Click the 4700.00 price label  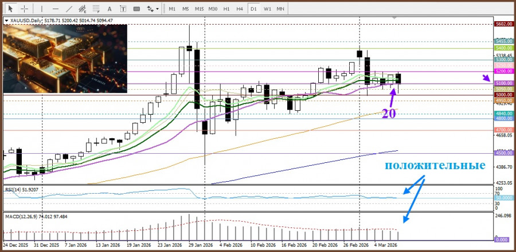[x=505, y=130]
